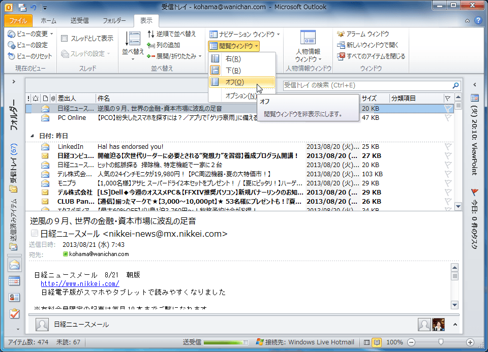Image resolution: width=488 pixels, height=352 pixels.
Task: Open Contacts module in navigation pane
Action: click(x=14, y=297)
